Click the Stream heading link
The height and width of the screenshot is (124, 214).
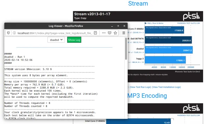pyautogui.click(x=138, y=3)
